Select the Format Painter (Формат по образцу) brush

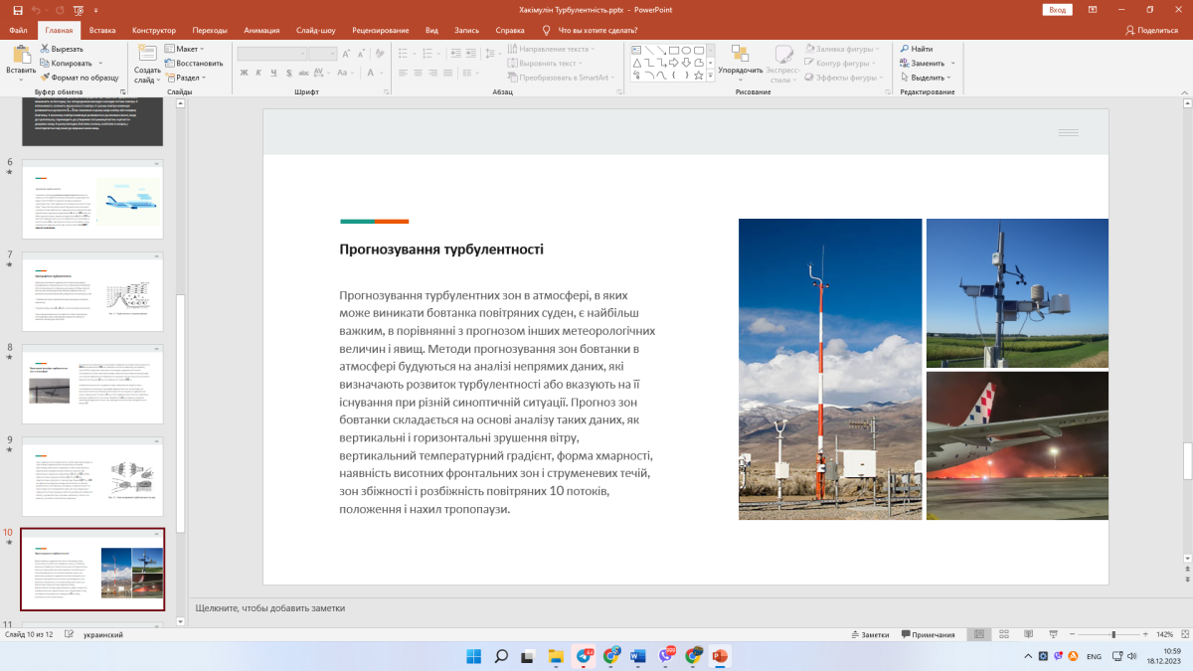coord(46,77)
